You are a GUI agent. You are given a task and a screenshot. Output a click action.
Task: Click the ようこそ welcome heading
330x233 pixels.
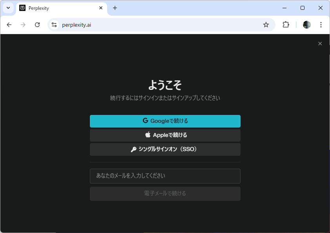click(165, 85)
